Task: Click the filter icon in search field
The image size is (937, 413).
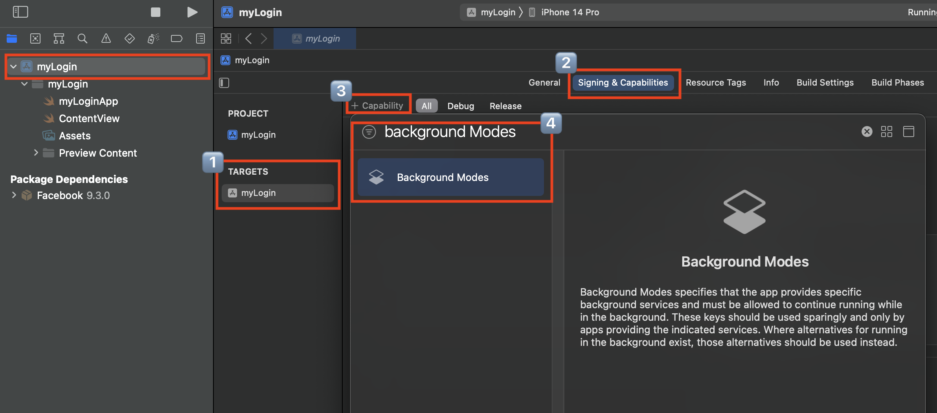Action: pyautogui.click(x=369, y=132)
